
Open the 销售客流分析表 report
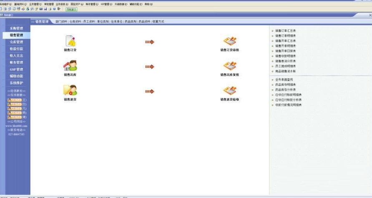[x=285, y=61]
